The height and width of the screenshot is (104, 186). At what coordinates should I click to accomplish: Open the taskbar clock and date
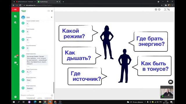(x=166, y=102)
